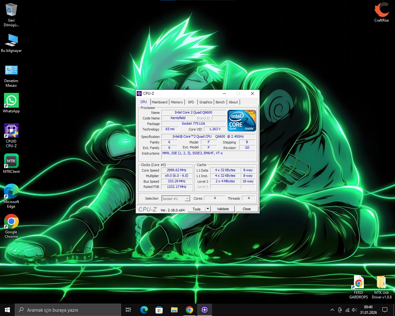Minimize the CPU-Z window
The height and width of the screenshot is (316, 395).
click(x=224, y=94)
